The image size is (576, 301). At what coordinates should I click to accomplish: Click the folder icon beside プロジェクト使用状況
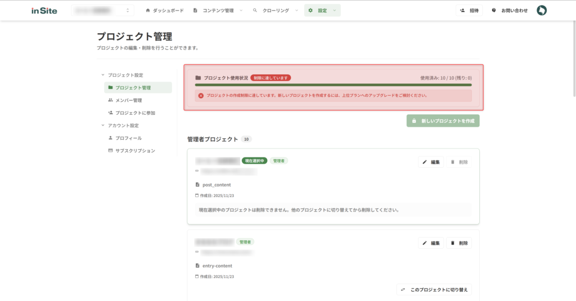(198, 78)
